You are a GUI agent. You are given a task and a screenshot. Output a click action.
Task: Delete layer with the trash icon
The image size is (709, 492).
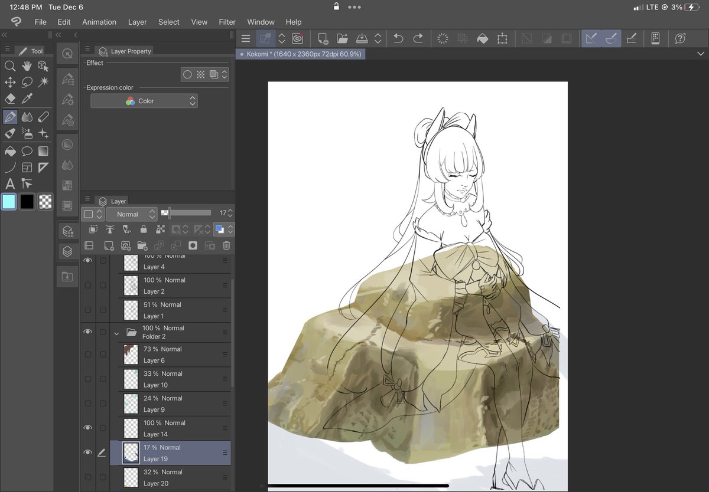coord(226,245)
